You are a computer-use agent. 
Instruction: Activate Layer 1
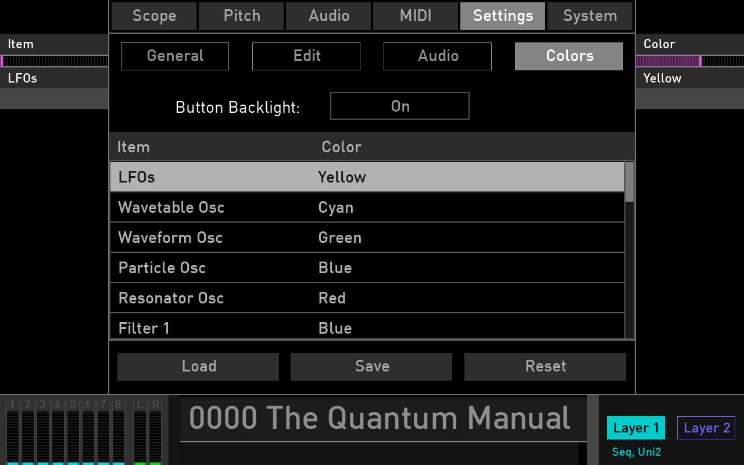(635, 428)
